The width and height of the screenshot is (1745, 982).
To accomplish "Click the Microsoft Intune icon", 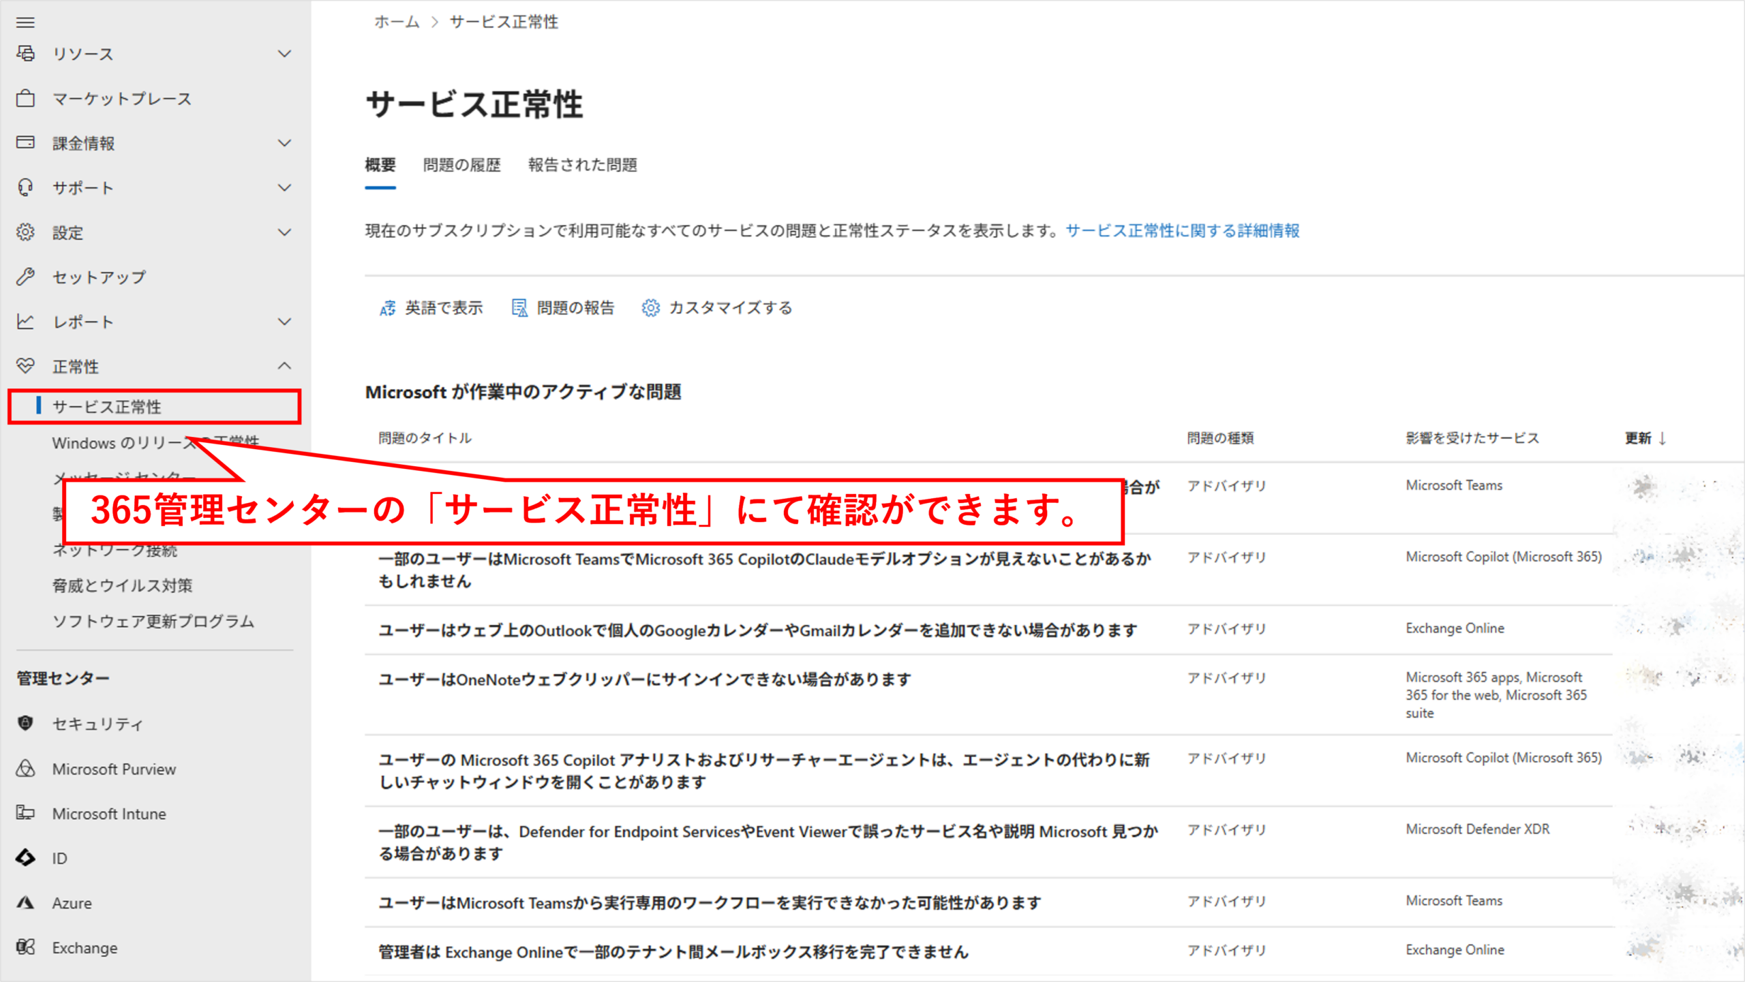I will pos(26,812).
